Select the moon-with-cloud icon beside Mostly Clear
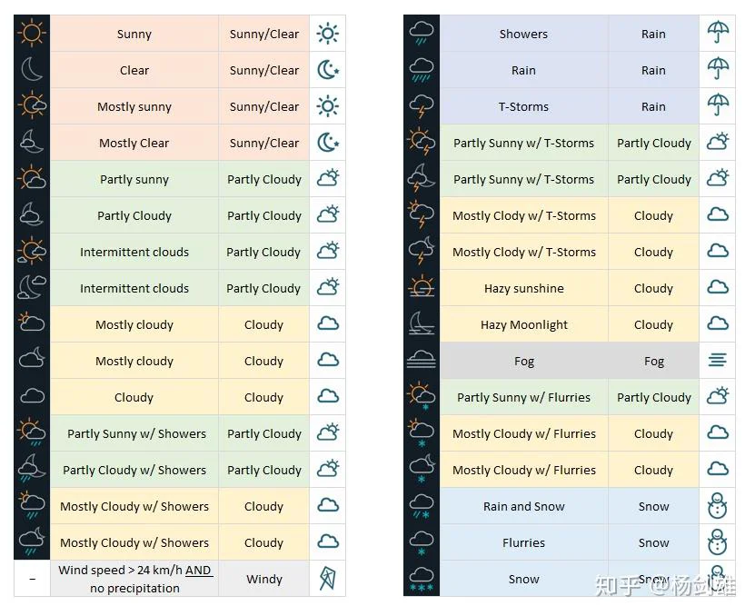This screenshot has height=616, width=755. (32, 142)
